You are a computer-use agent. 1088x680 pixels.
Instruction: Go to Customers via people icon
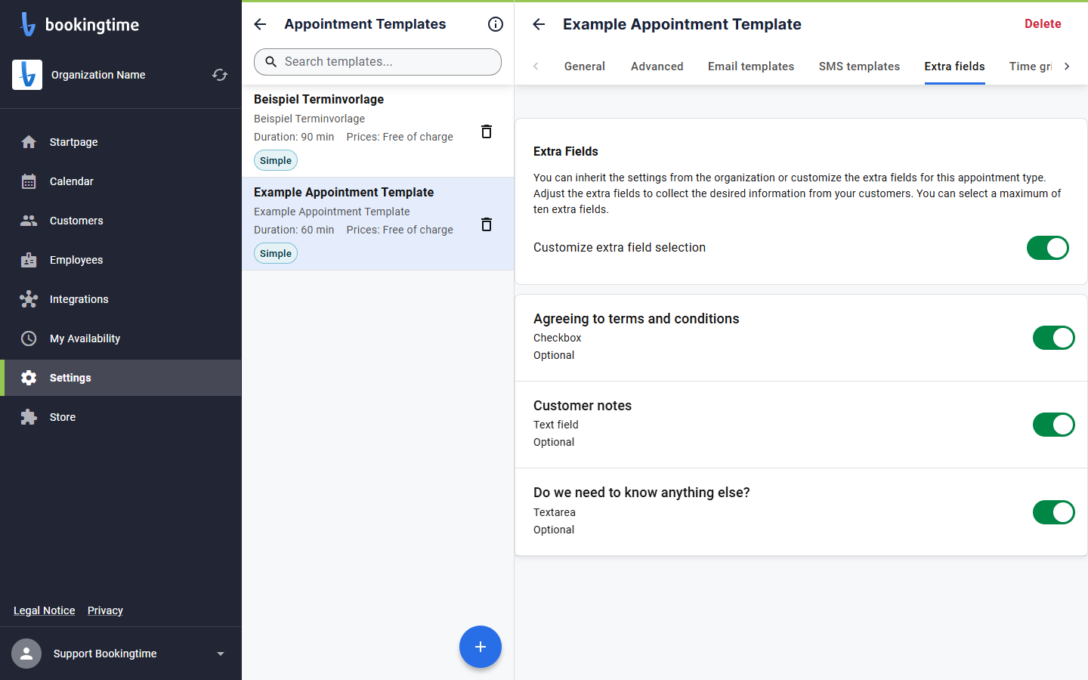click(29, 221)
